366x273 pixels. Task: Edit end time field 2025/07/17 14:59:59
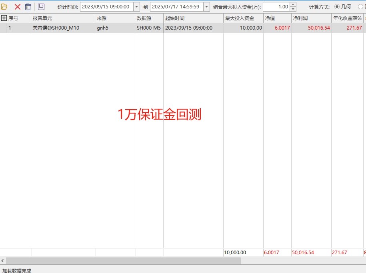(177, 7)
